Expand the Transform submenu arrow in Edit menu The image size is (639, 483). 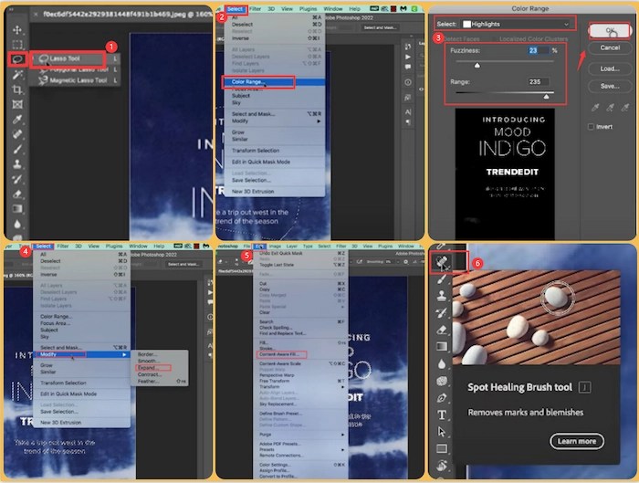click(342, 386)
